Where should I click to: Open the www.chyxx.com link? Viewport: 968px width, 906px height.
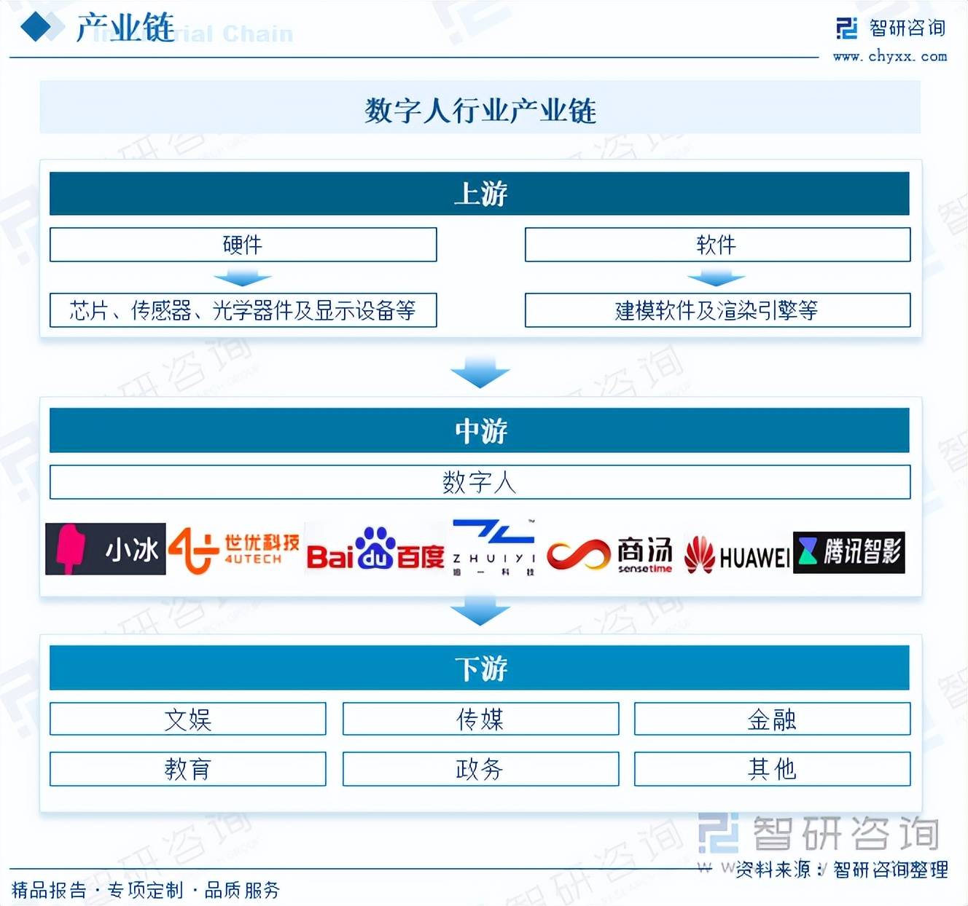tap(890, 57)
